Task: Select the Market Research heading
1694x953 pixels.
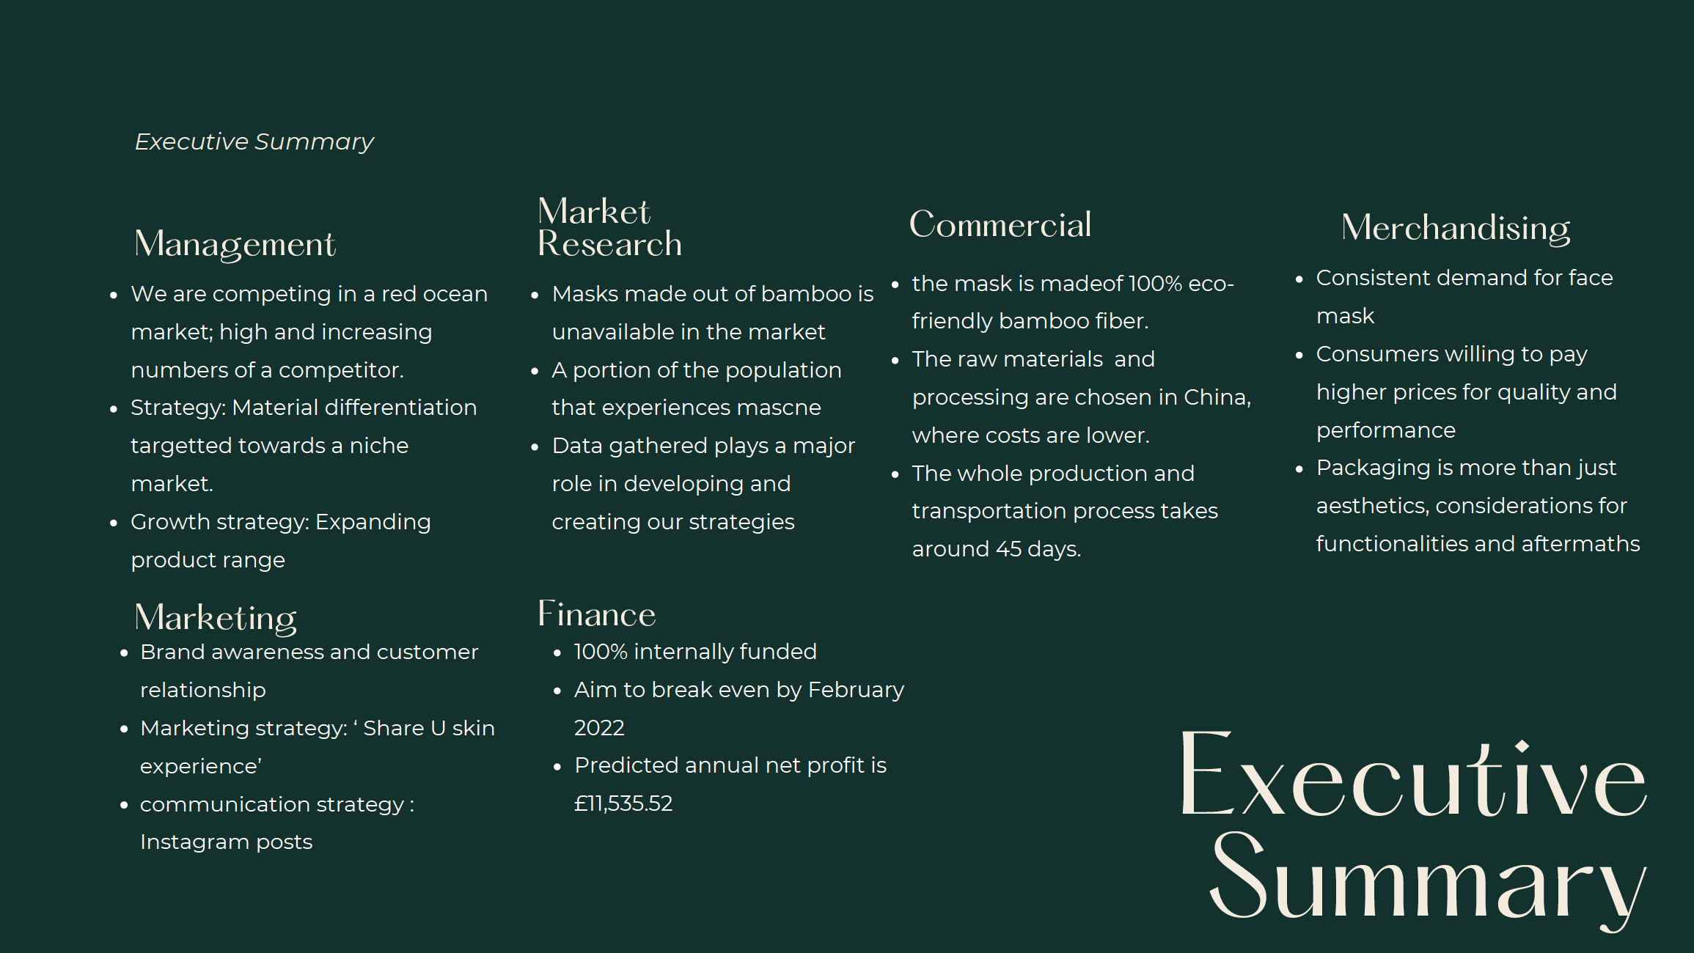Action: [x=609, y=227]
